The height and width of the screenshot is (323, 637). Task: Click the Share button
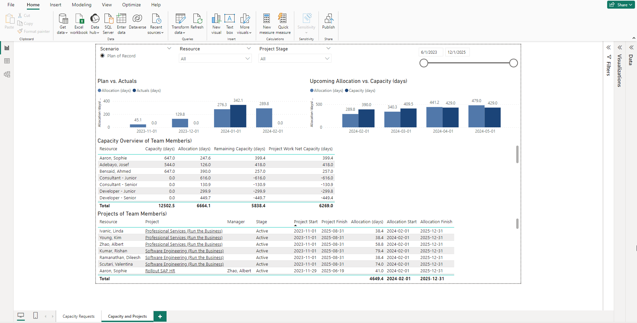point(621,5)
